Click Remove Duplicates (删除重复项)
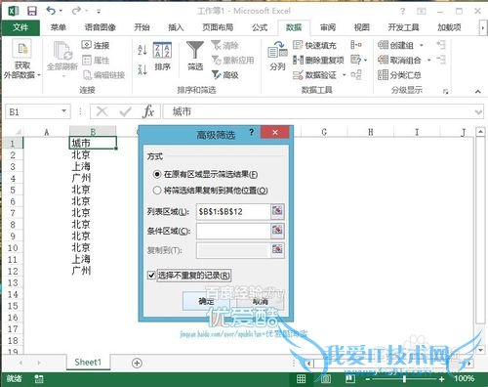The height and width of the screenshot is (387, 488). (x=318, y=60)
